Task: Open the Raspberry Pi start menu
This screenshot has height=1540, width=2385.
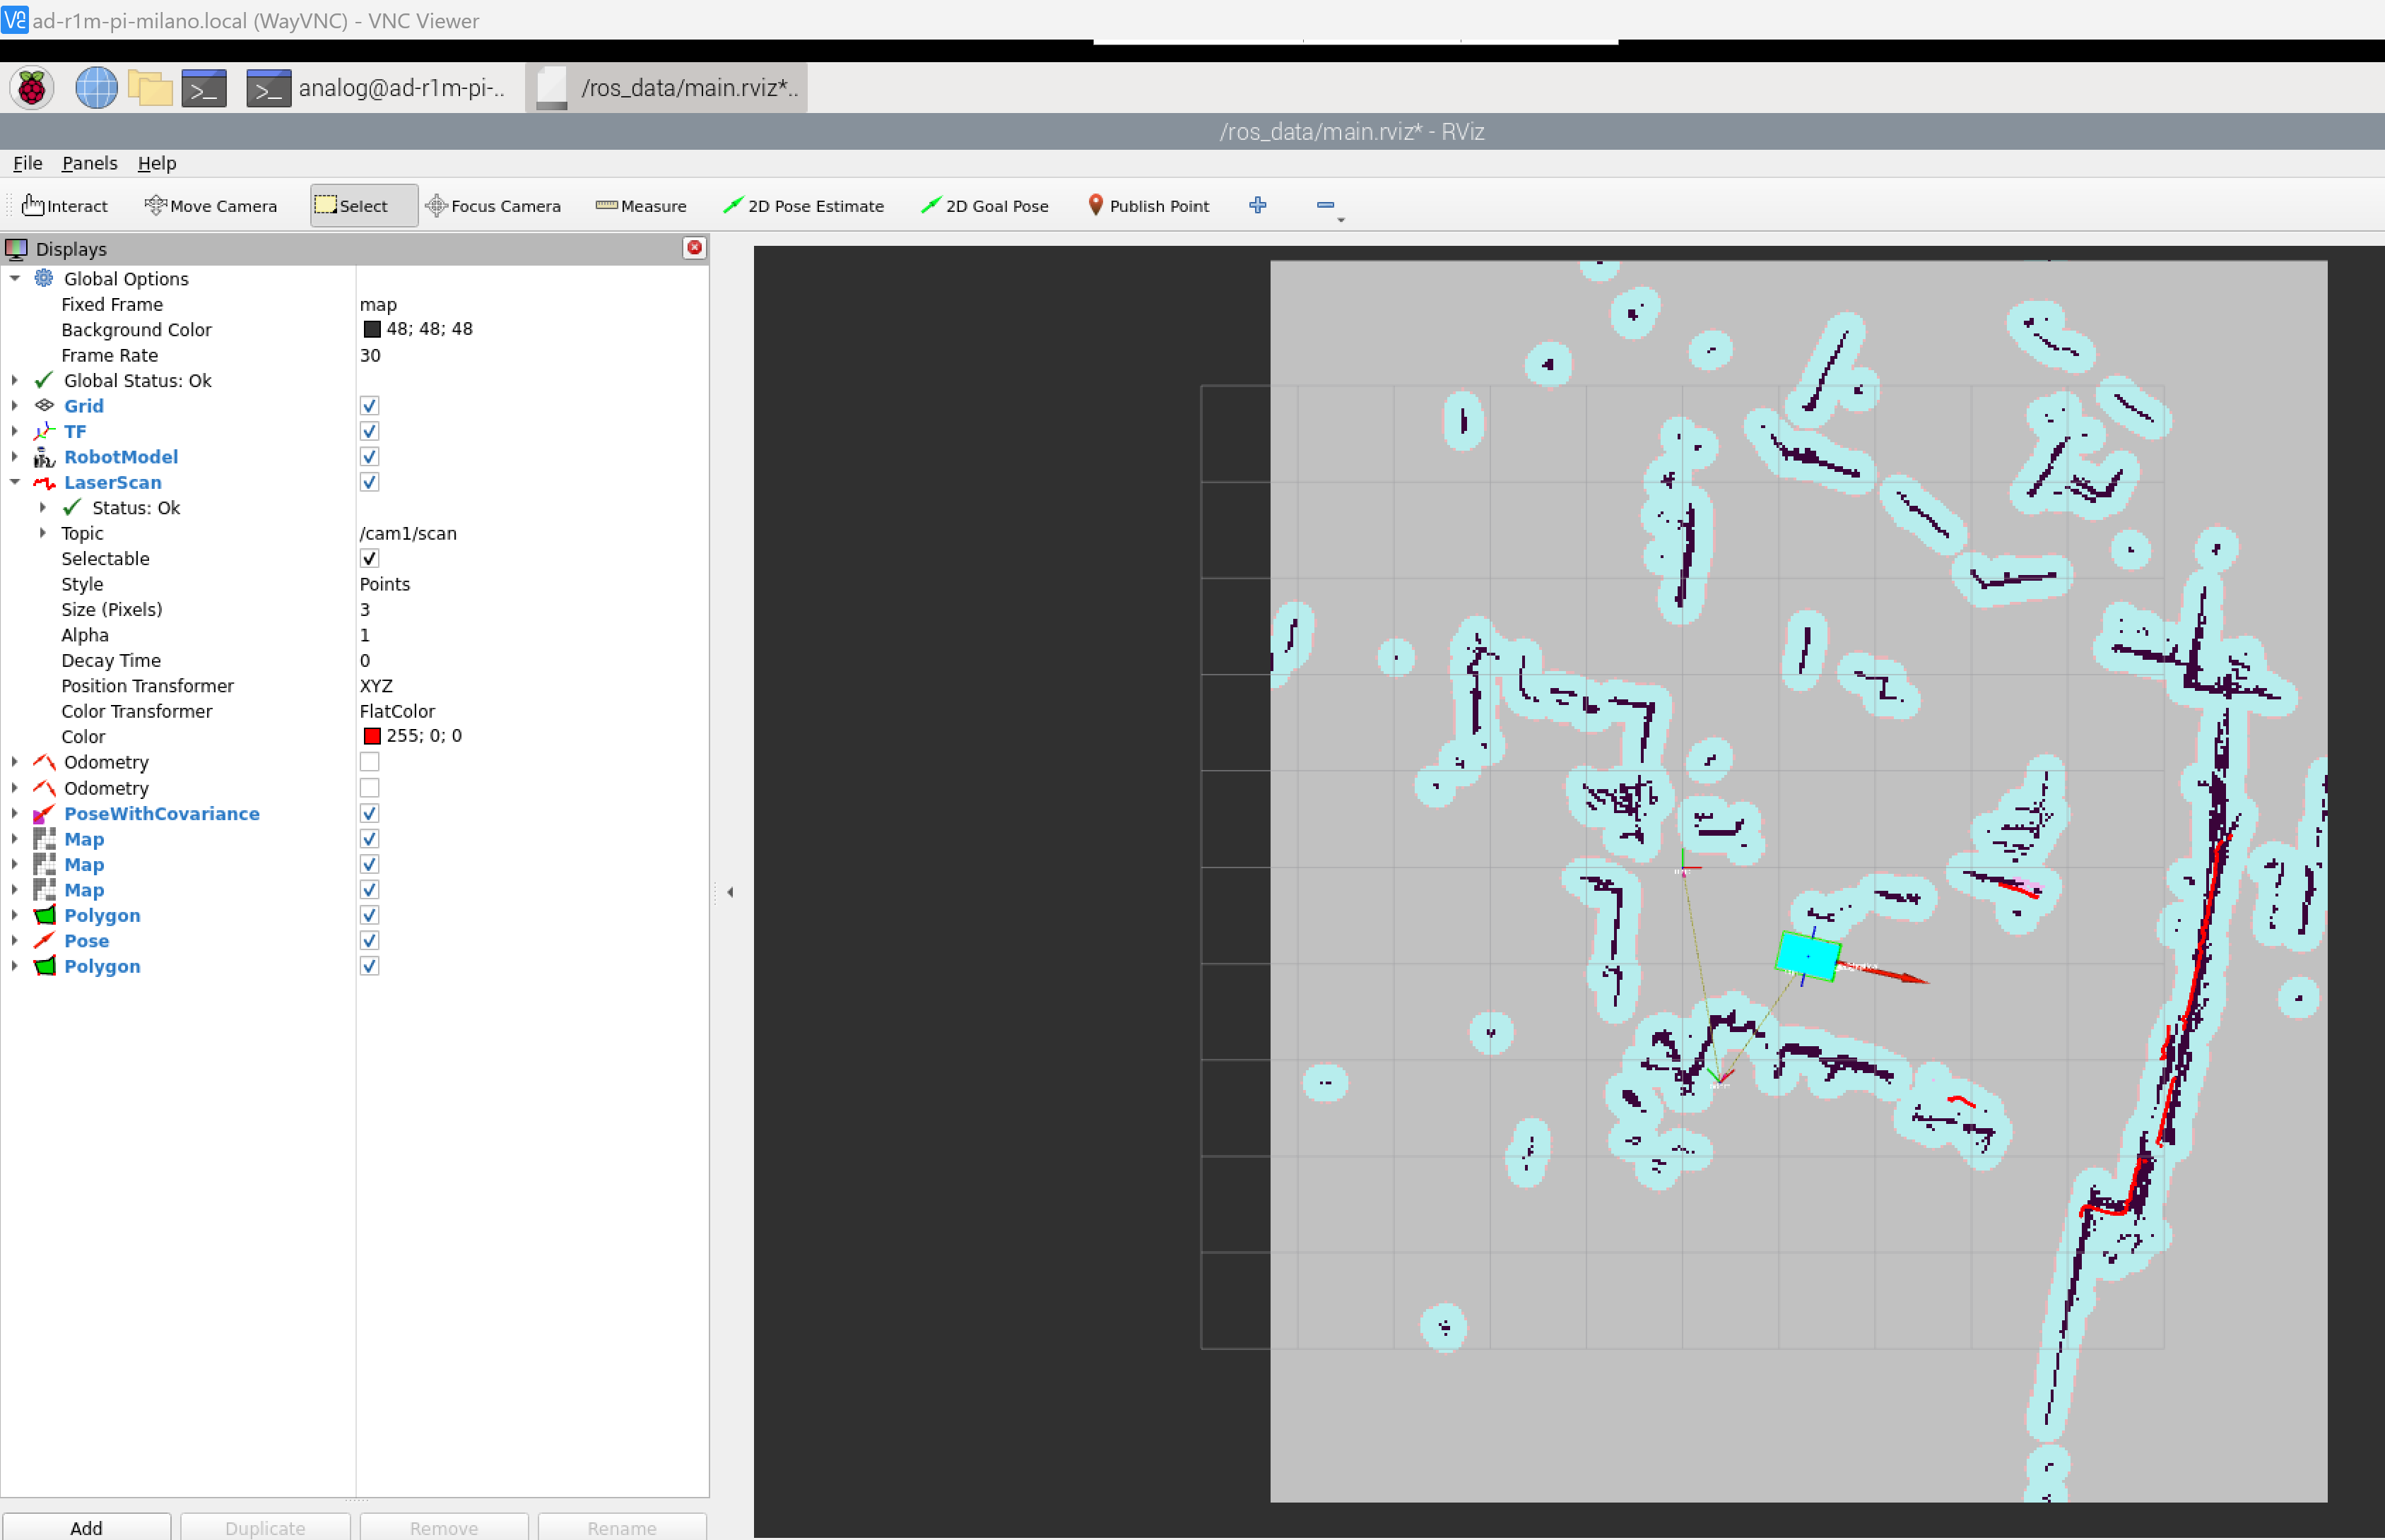Action: click(x=31, y=88)
